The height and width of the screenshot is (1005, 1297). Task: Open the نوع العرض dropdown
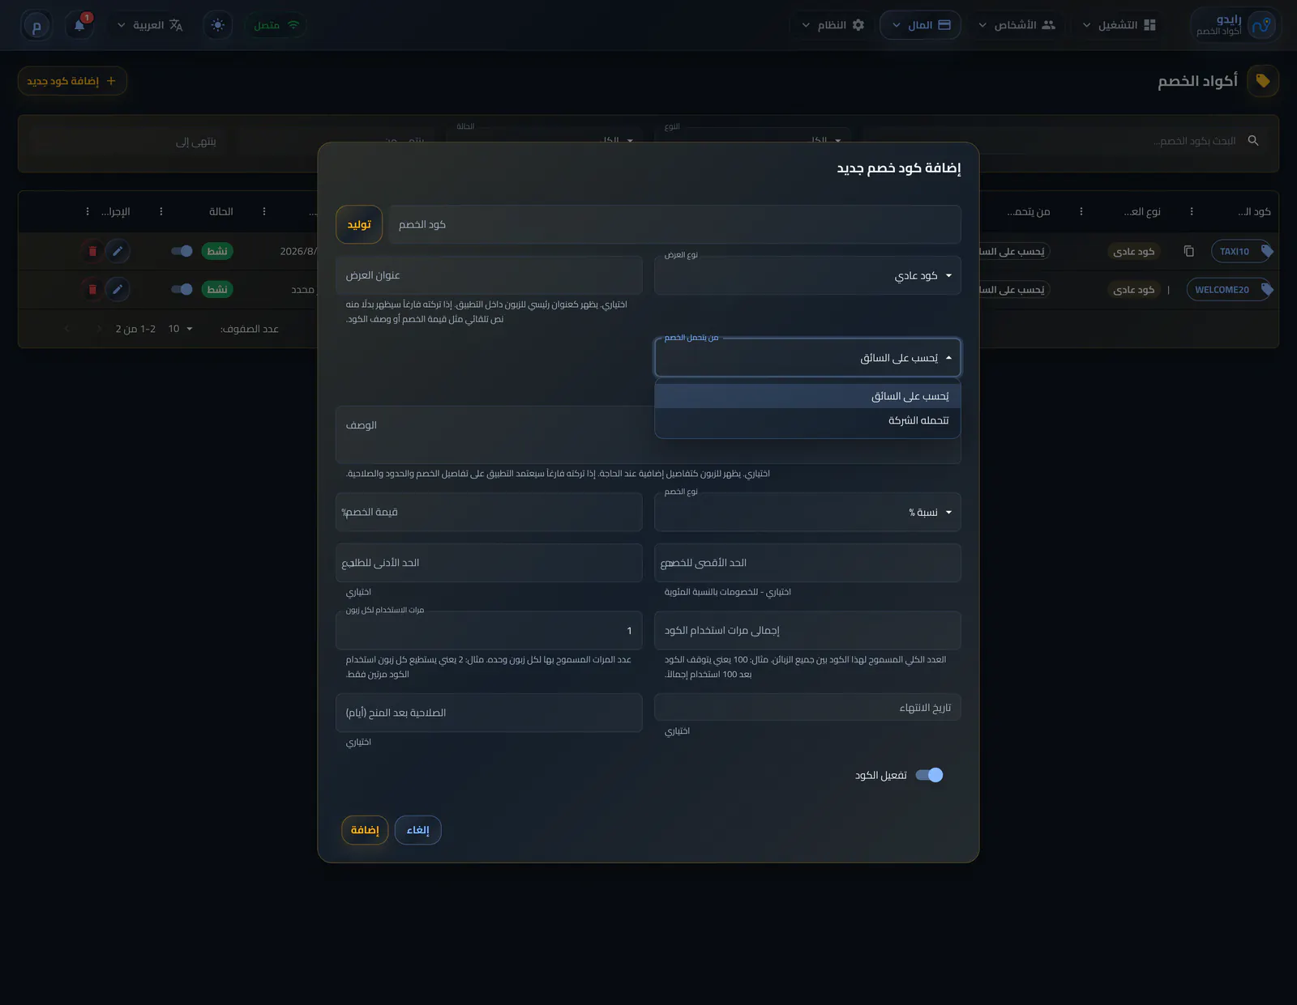[x=807, y=275]
